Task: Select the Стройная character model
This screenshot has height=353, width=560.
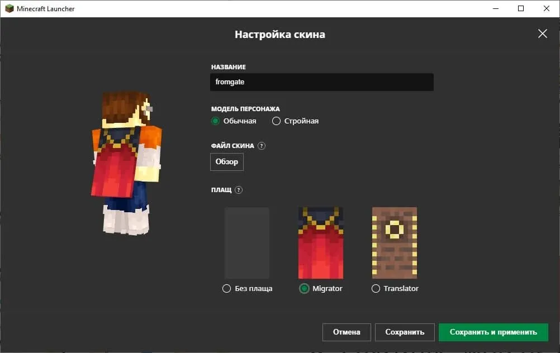Action: pyautogui.click(x=276, y=121)
